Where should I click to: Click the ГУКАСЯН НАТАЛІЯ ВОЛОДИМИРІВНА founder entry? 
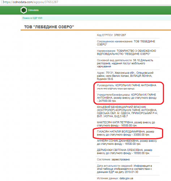[125, 133]
